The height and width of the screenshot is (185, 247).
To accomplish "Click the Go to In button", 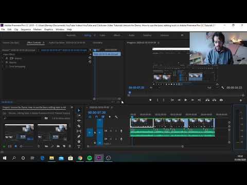I will (172, 100).
